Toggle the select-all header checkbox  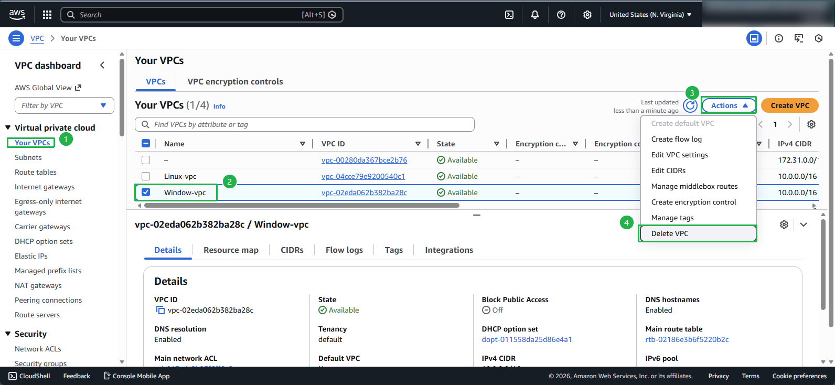(146, 144)
